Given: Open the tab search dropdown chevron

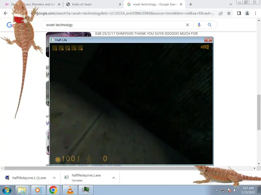Looking at the screenshot, I should [x=230, y=5].
